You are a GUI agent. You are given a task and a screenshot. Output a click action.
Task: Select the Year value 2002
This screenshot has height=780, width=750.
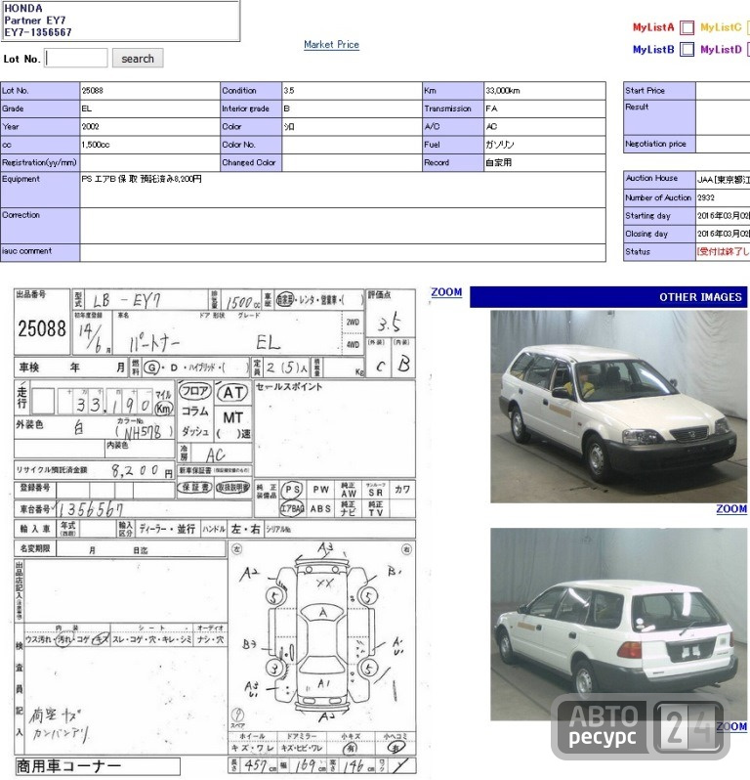(91, 126)
